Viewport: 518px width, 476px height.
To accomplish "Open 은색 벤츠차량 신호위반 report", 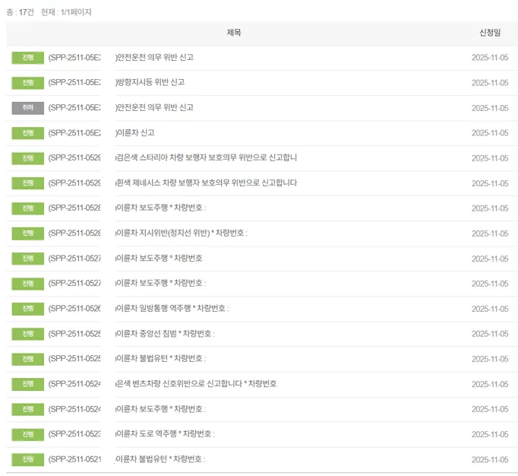I will pyautogui.click(x=196, y=384).
